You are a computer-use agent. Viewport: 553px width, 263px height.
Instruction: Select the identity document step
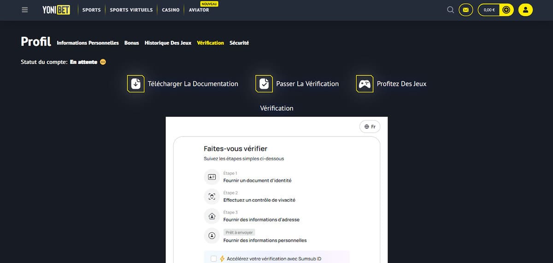click(257, 181)
